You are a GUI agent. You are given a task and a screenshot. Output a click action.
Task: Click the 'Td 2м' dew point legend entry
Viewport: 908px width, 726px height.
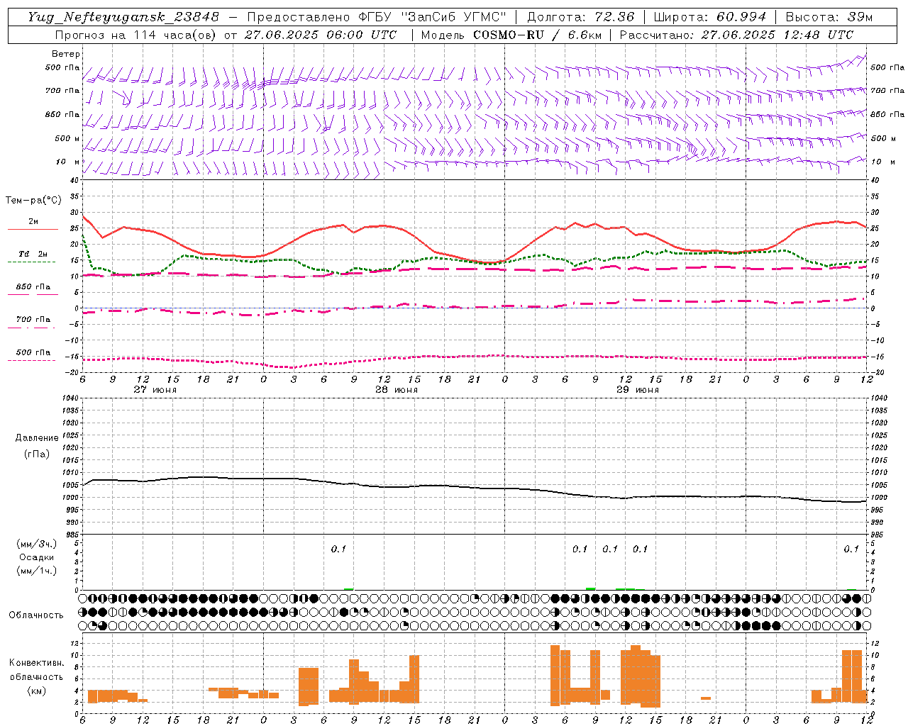(x=33, y=254)
